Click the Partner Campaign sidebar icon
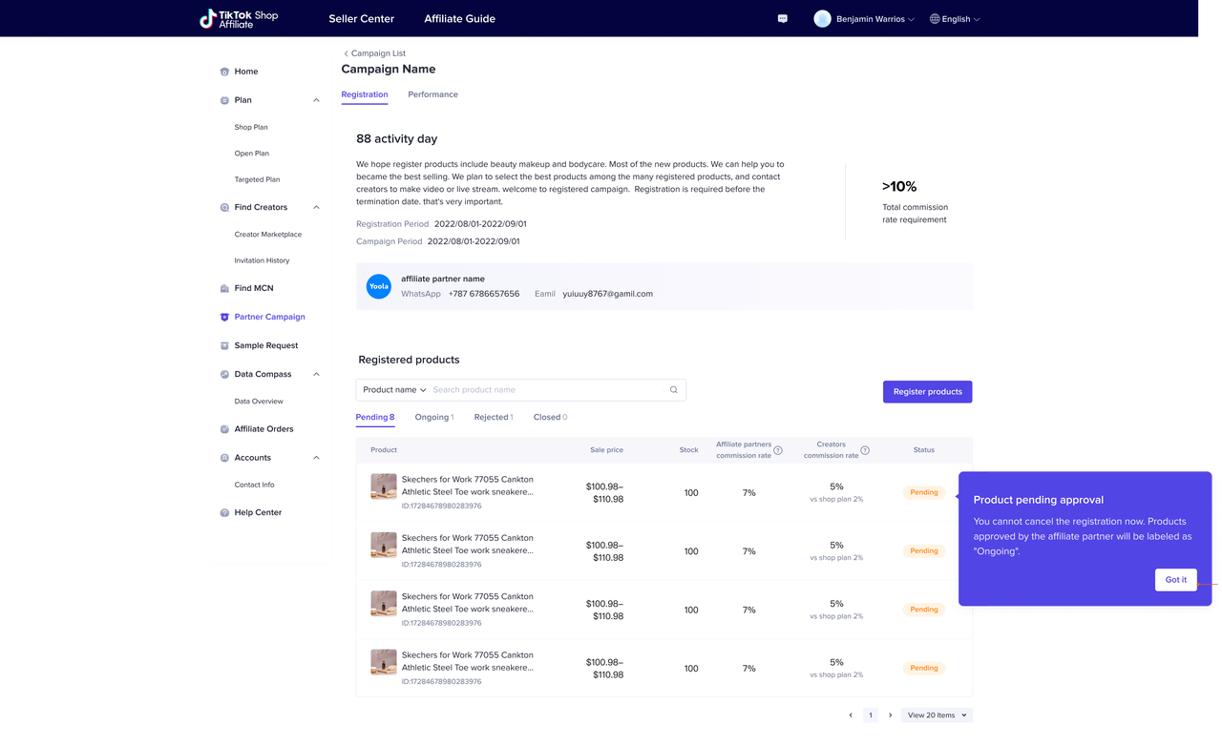 [x=224, y=317]
